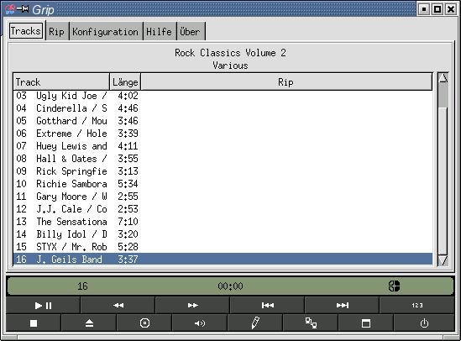This screenshot has height=341, width=461.
Task: Stop playback with the square stop icon
Action: pyautogui.click(x=34, y=323)
